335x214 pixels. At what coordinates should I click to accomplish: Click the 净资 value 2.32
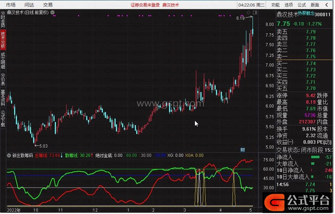click(311, 135)
